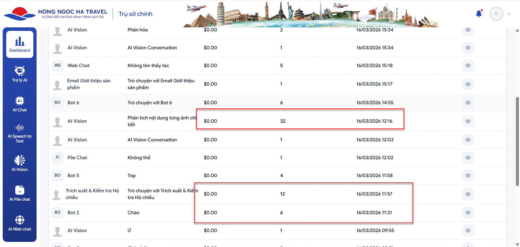This screenshot has height=247, width=520.
Task: Expand the user account dropdown arrow
Action: tap(509, 14)
